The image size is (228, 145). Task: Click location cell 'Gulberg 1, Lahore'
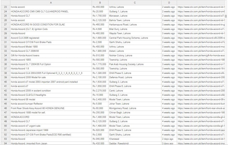[x=135, y=11]
